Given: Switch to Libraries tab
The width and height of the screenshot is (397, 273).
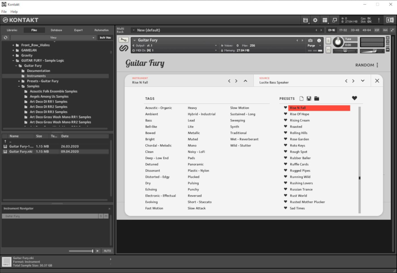Looking at the screenshot, I should (12, 30).
